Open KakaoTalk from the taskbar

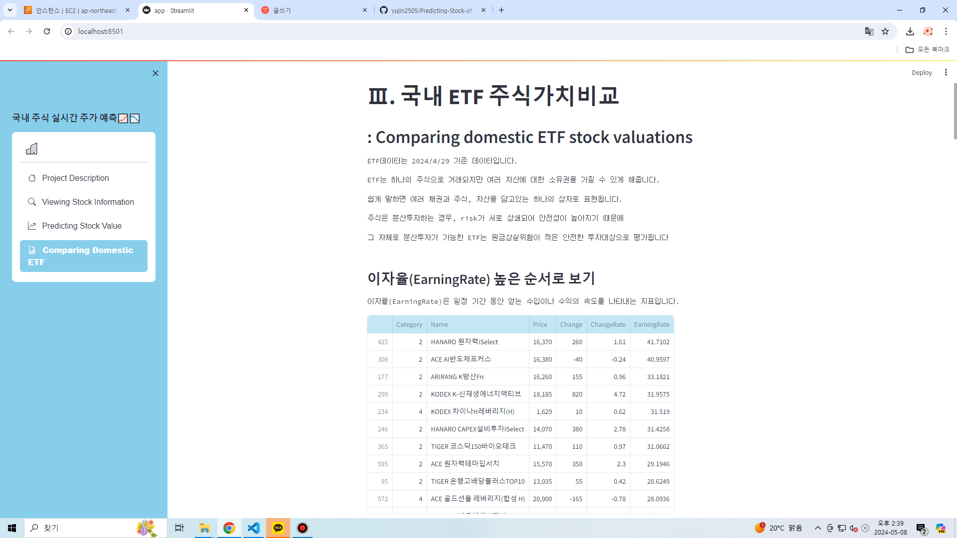point(278,528)
